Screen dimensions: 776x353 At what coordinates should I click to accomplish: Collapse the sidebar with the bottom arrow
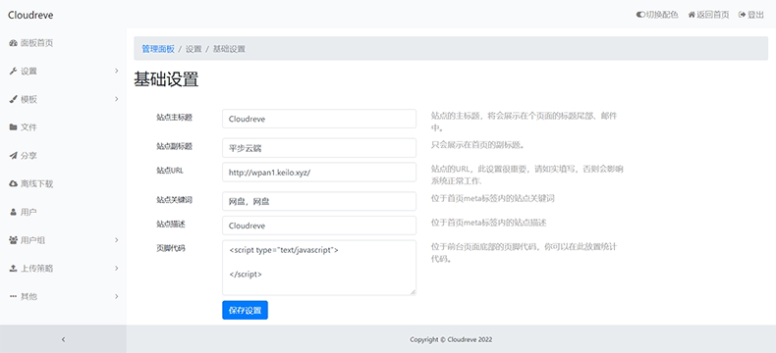[x=63, y=339]
